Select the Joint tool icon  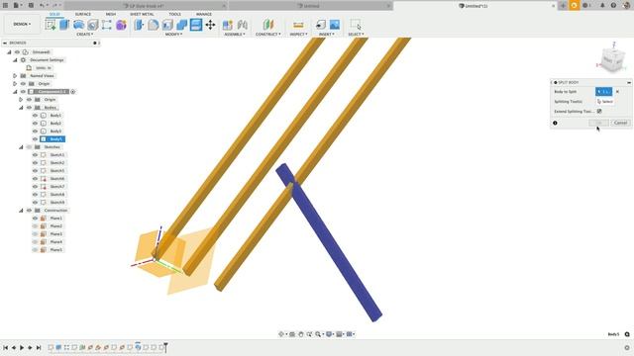click(x=242, y=25)
